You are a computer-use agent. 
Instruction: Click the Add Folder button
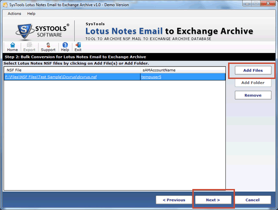pyautogui.click(x=253, y=83)
